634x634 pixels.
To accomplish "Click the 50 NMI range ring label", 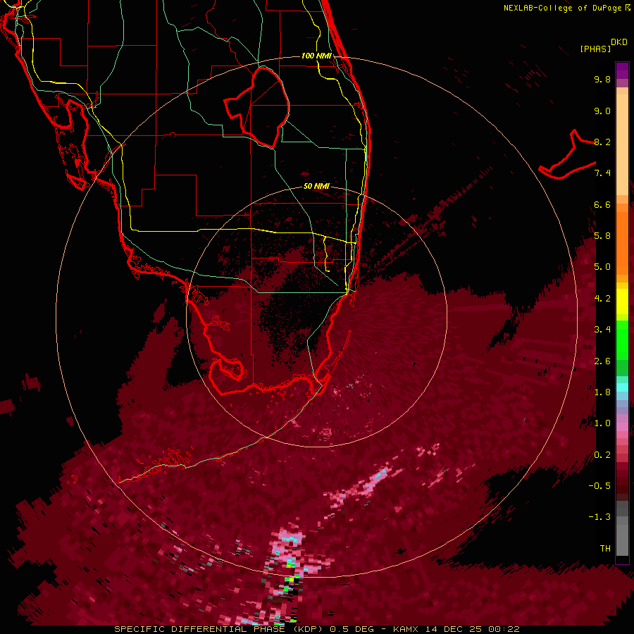I will [x=316, y=186].
